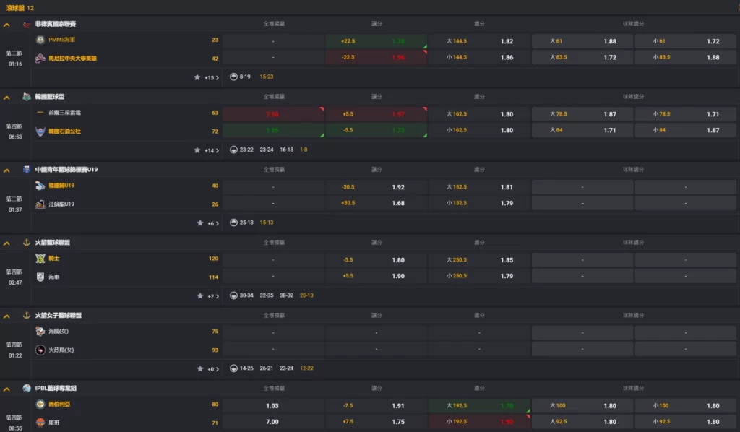
Task: Favorite the match with +15 markets
Action: 197,77
